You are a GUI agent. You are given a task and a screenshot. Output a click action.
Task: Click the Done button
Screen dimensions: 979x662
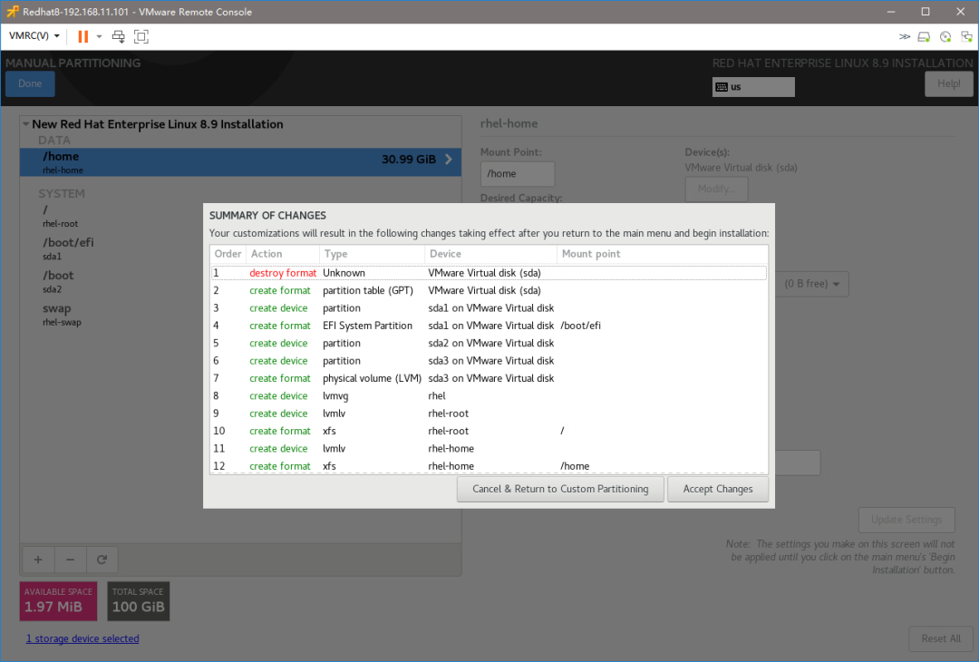tap(30, 83)
